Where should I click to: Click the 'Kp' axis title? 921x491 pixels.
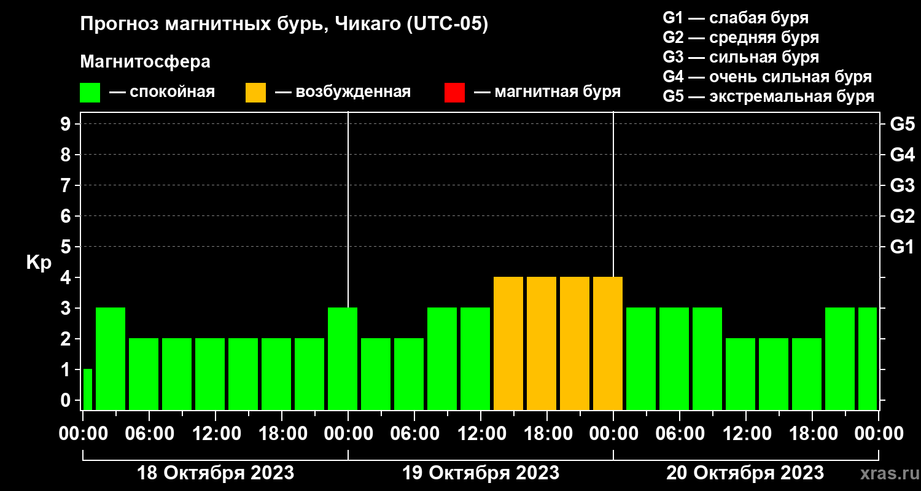click(39, 262)
